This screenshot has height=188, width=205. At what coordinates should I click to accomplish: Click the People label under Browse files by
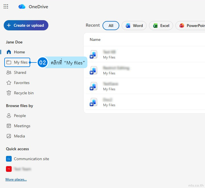(20, 116)
